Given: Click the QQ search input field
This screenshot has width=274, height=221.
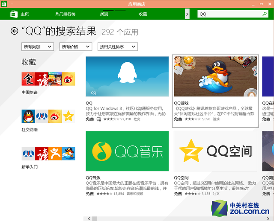Looking at the screenshot, I should (229, 14).
